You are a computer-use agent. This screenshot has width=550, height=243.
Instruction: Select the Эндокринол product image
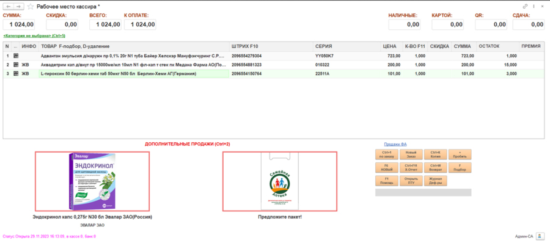click(92, 181)
